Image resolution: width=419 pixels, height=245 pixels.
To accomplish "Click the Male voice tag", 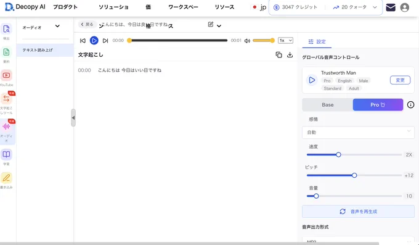I will [x=364, y=81].
